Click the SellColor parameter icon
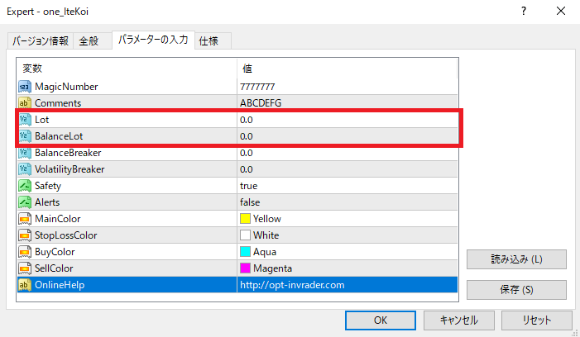 (24, 268)
